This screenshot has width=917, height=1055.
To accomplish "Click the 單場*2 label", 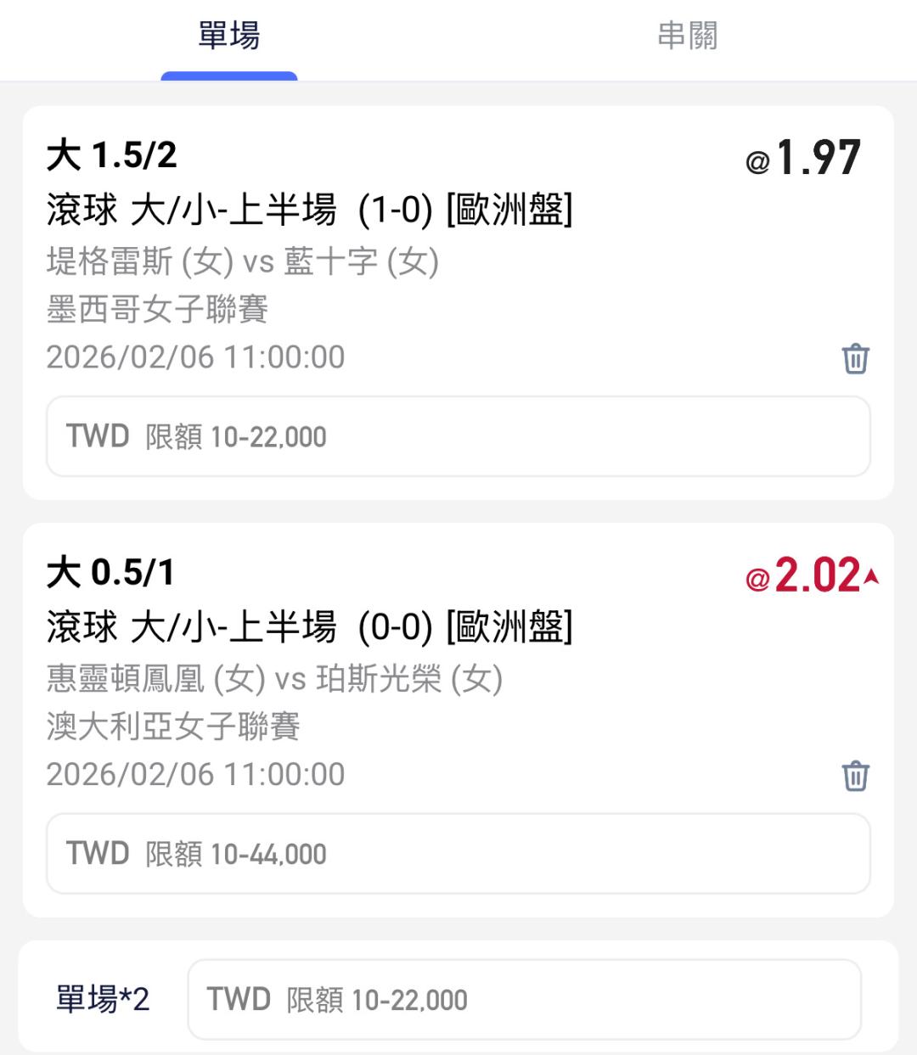I will click(x=103, y=999).
